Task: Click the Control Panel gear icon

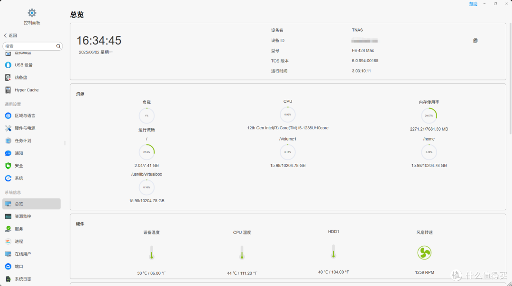Action: pos(32,13)
